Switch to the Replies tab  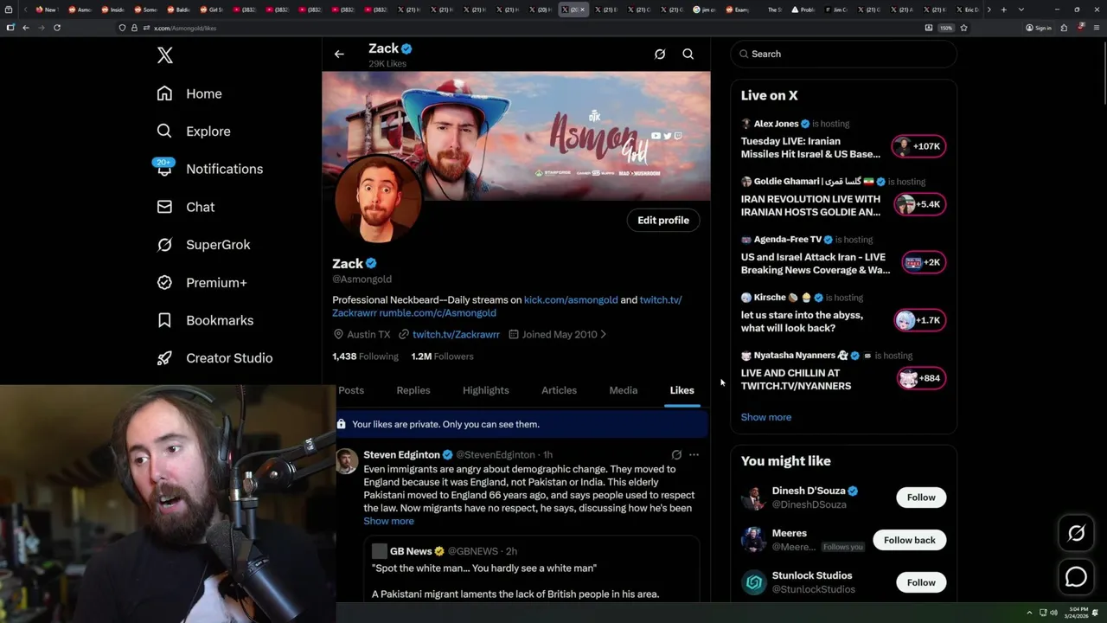[x=413, y=390]
